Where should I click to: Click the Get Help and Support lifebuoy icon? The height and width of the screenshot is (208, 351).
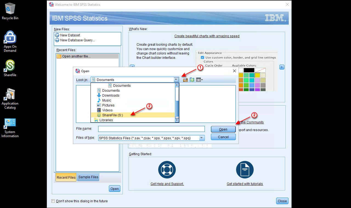[167, 170]
